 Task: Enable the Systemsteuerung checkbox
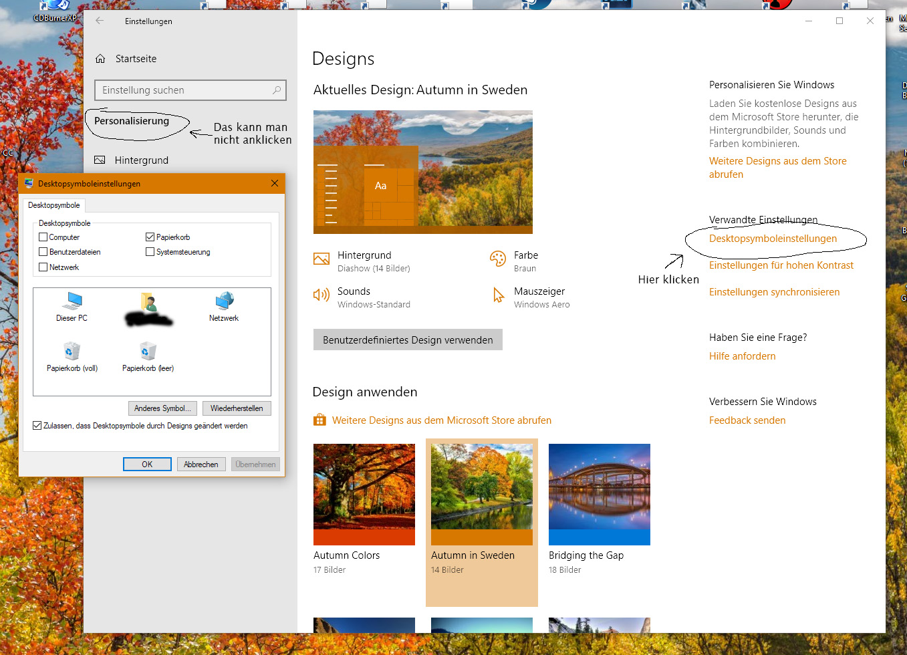click(150, 252)
